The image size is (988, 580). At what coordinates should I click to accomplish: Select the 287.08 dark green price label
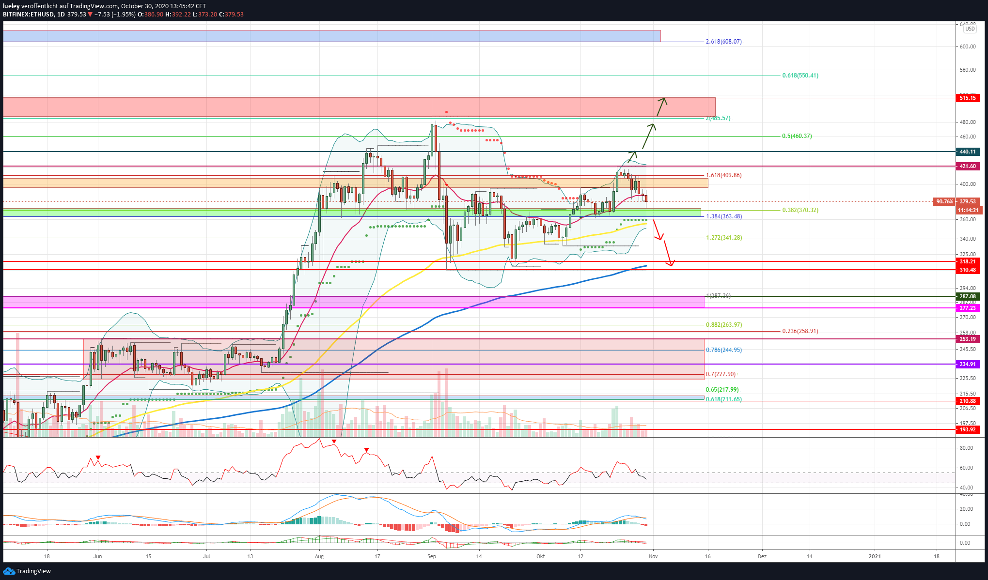tap(968, 296)
